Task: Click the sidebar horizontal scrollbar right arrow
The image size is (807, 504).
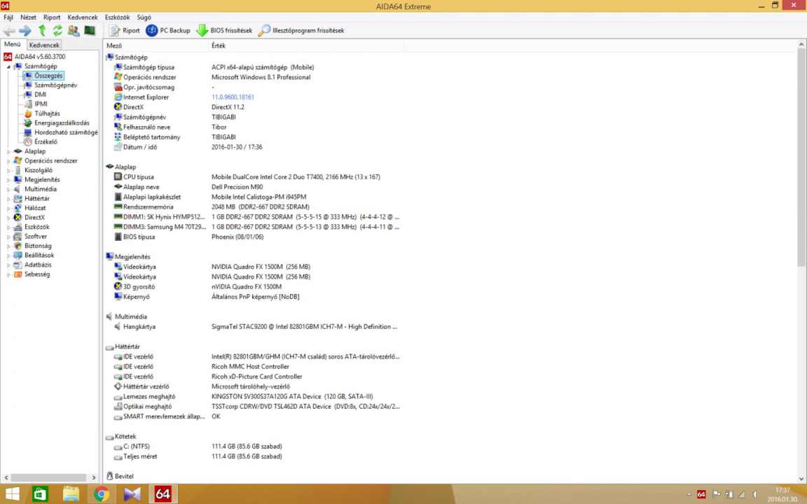Action: 94,478
